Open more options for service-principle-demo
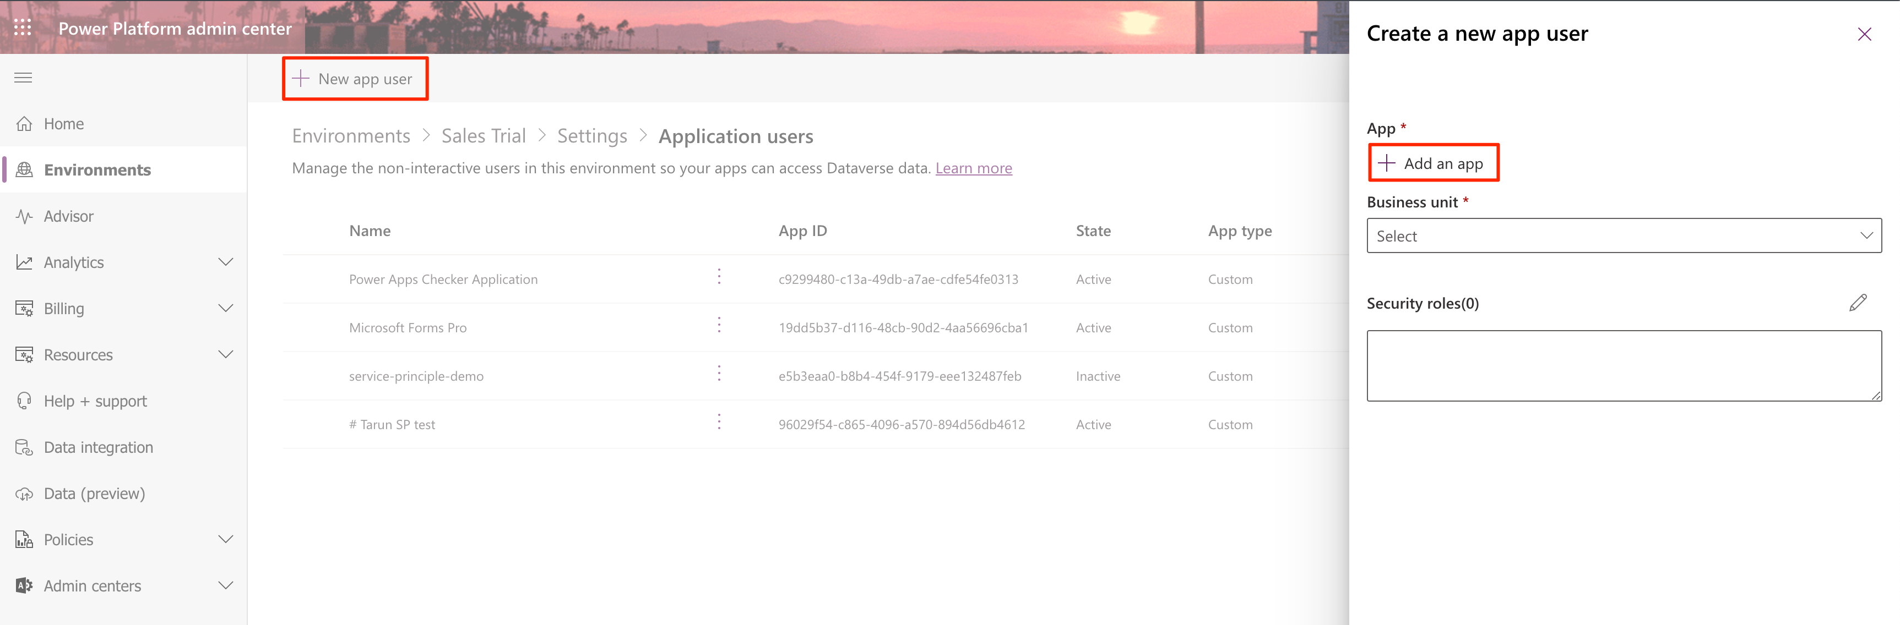 [x=719, y=374]
